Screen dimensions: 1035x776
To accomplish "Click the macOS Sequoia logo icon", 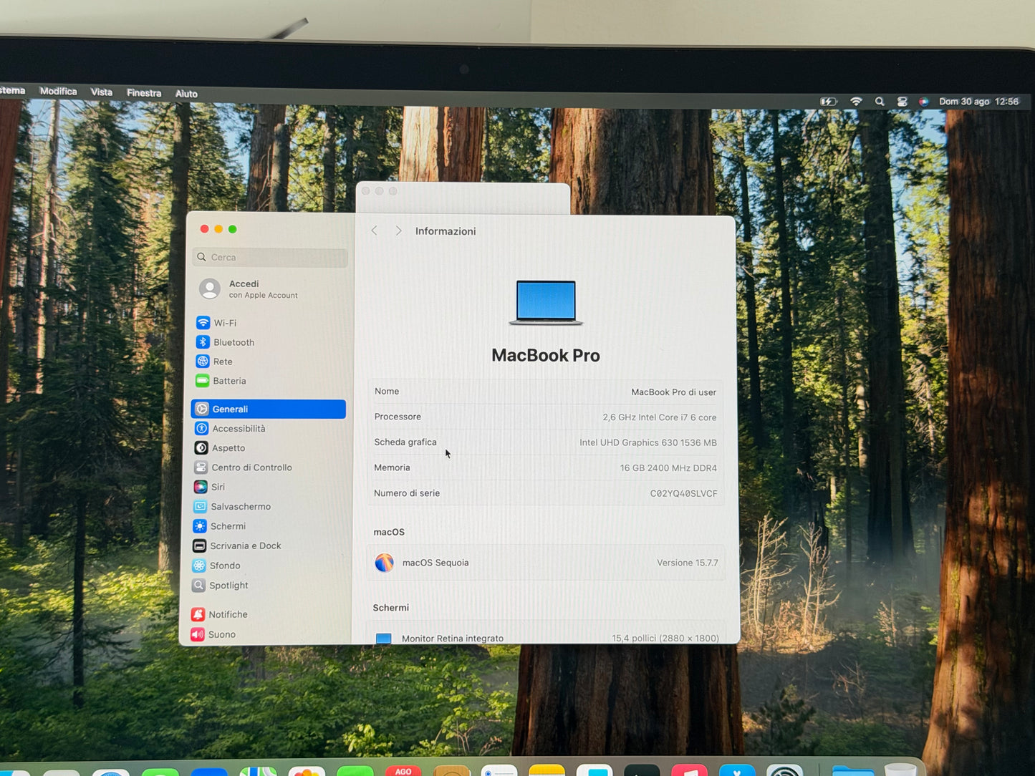I will click(x=385, y=563).
